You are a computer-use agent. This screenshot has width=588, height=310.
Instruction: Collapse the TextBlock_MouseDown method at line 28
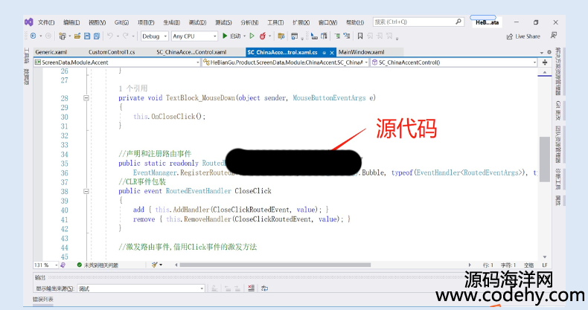(86, 98)
